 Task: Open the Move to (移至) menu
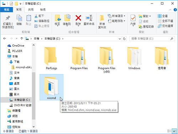[58, 20]
